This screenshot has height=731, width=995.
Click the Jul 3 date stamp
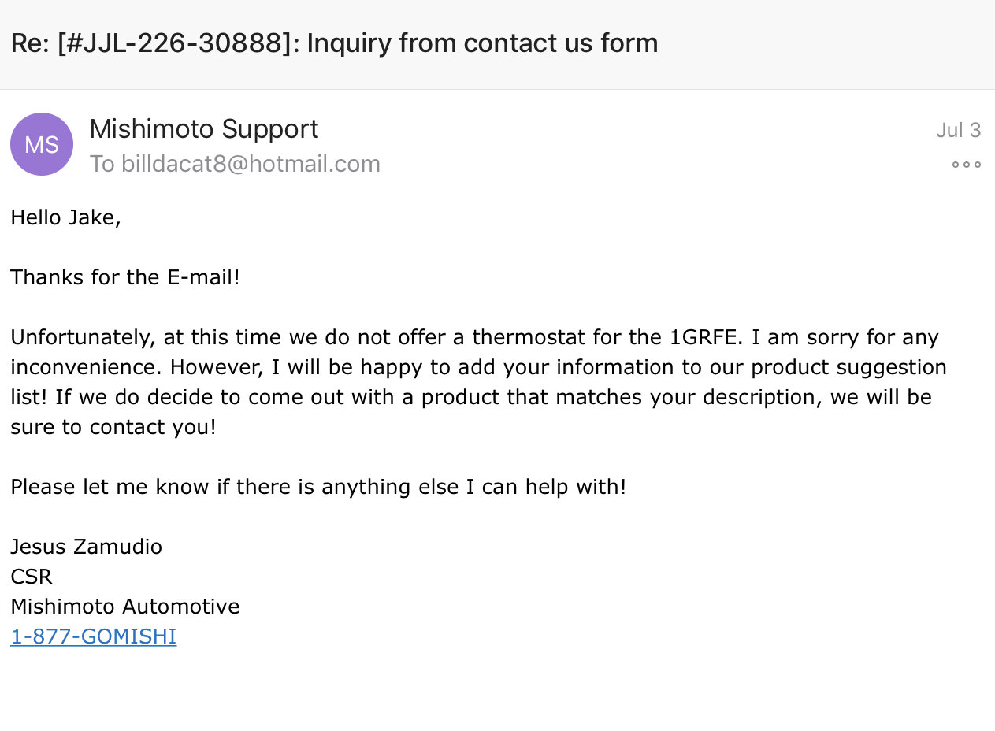958,130
